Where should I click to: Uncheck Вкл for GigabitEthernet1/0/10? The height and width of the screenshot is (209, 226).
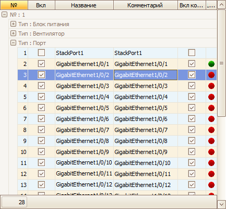click(41, 163)
